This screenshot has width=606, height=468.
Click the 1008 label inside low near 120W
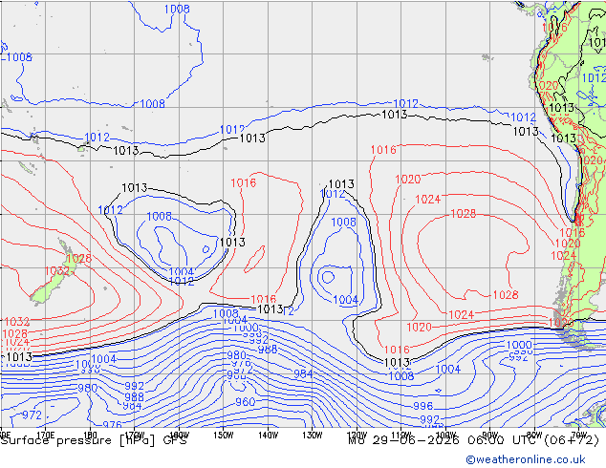(343, 222)
